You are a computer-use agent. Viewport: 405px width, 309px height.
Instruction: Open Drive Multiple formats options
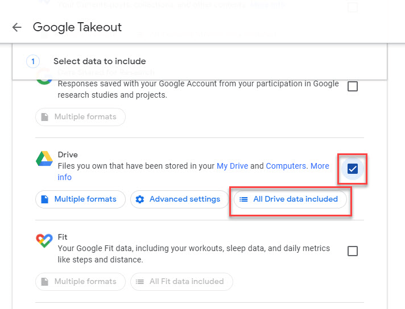80,199
